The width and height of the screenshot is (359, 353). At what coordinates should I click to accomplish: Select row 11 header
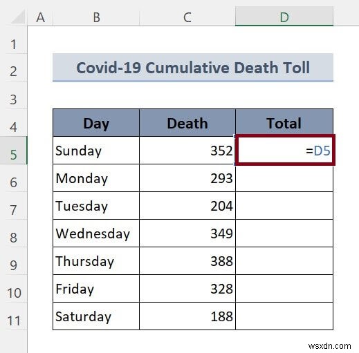[x=13, y=316]
